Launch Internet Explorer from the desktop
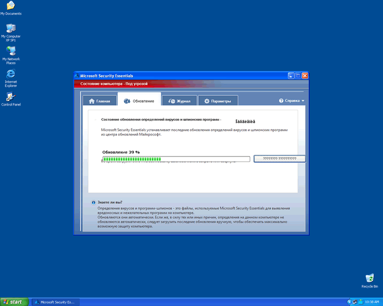This screenshot has height=306, width=383. (x=10, y=74)
